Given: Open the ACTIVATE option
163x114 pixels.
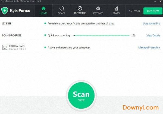Looking at the screenshot, I should point(134,11).
